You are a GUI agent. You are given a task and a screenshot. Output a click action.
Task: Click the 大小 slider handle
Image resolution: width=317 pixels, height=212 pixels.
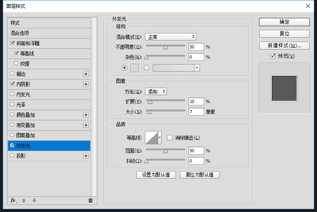click(x=149, y=112)
